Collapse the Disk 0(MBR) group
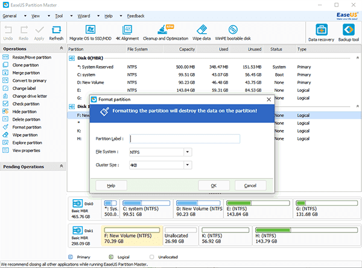 (x=357, y=58)
